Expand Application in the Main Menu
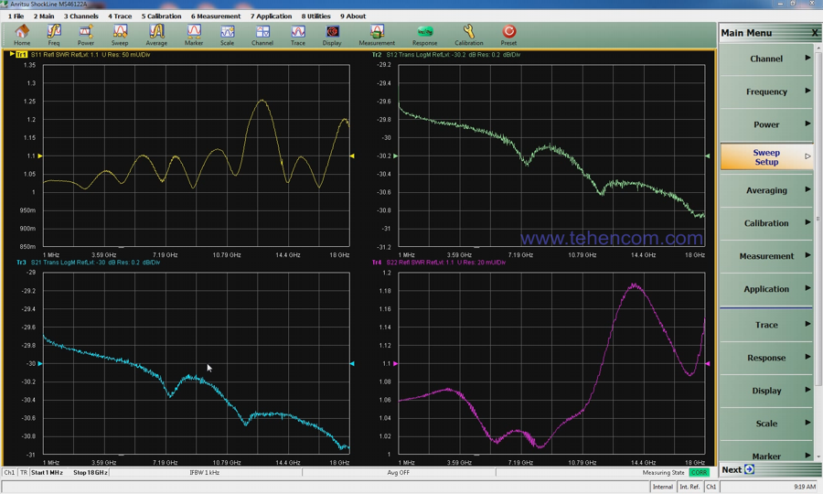The height and width of the screenshot is (494, 823). (x=766, y=289)
